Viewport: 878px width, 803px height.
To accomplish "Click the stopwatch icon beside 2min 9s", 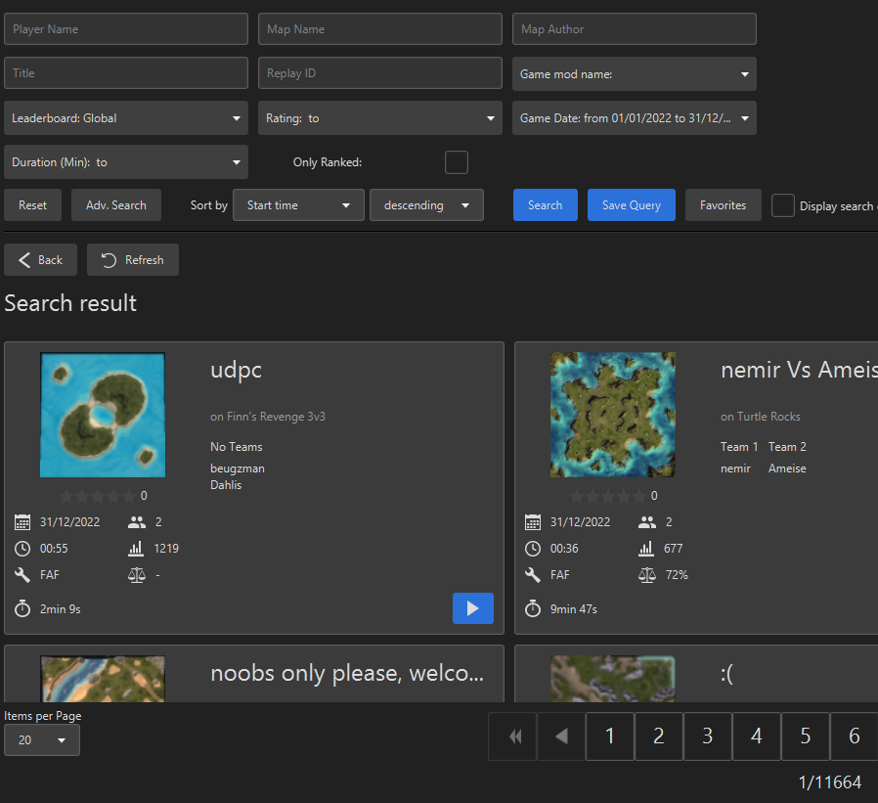I will [x=22, y=608].
